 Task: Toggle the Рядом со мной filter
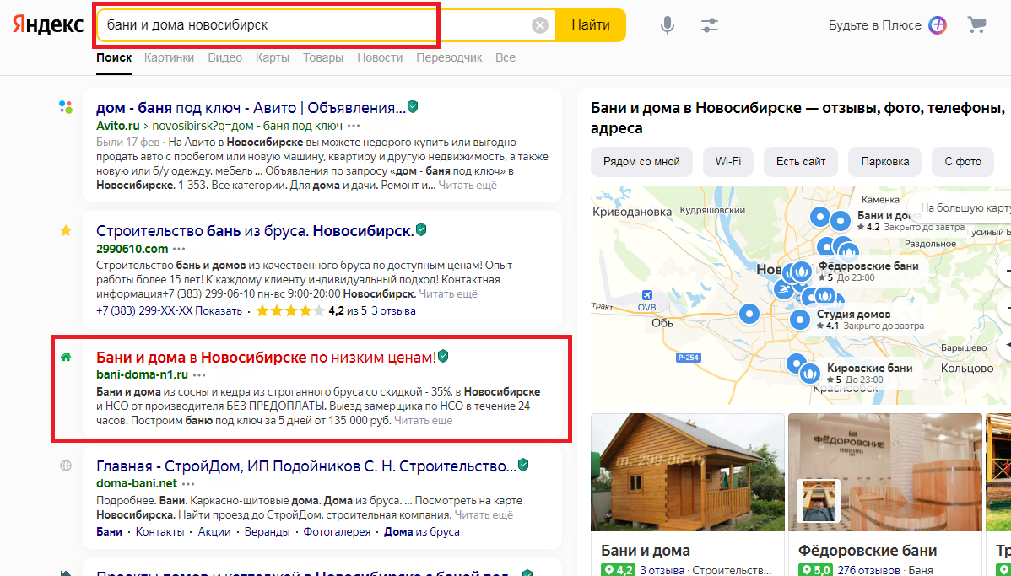[x=641, y=161]
